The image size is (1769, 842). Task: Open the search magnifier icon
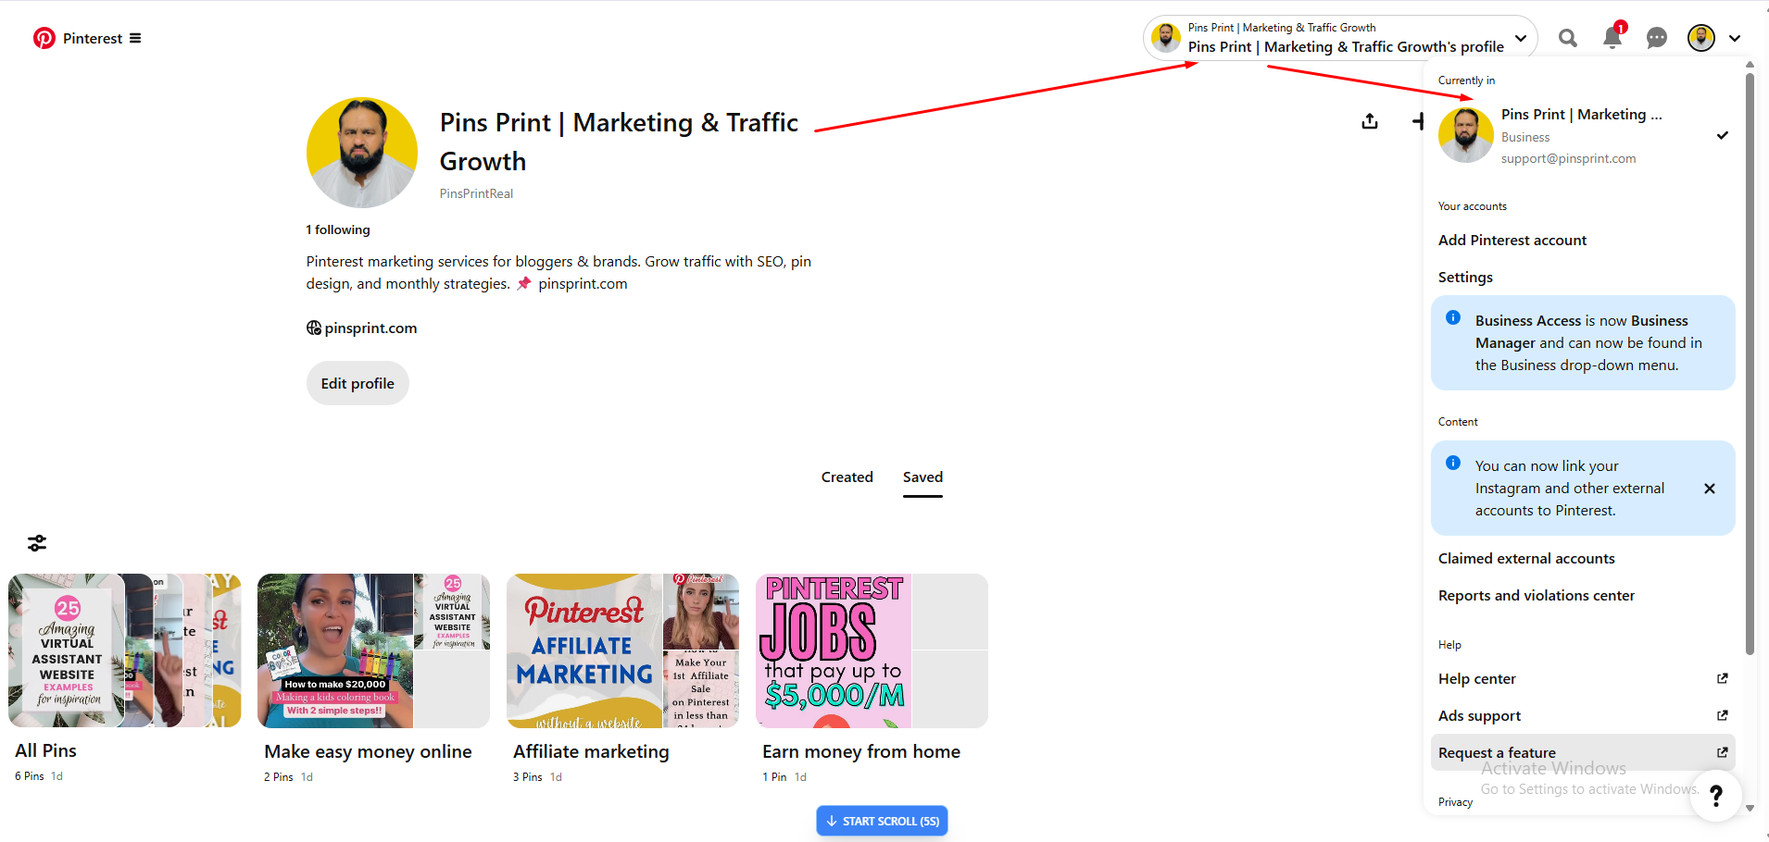[x=1567, y=38]
